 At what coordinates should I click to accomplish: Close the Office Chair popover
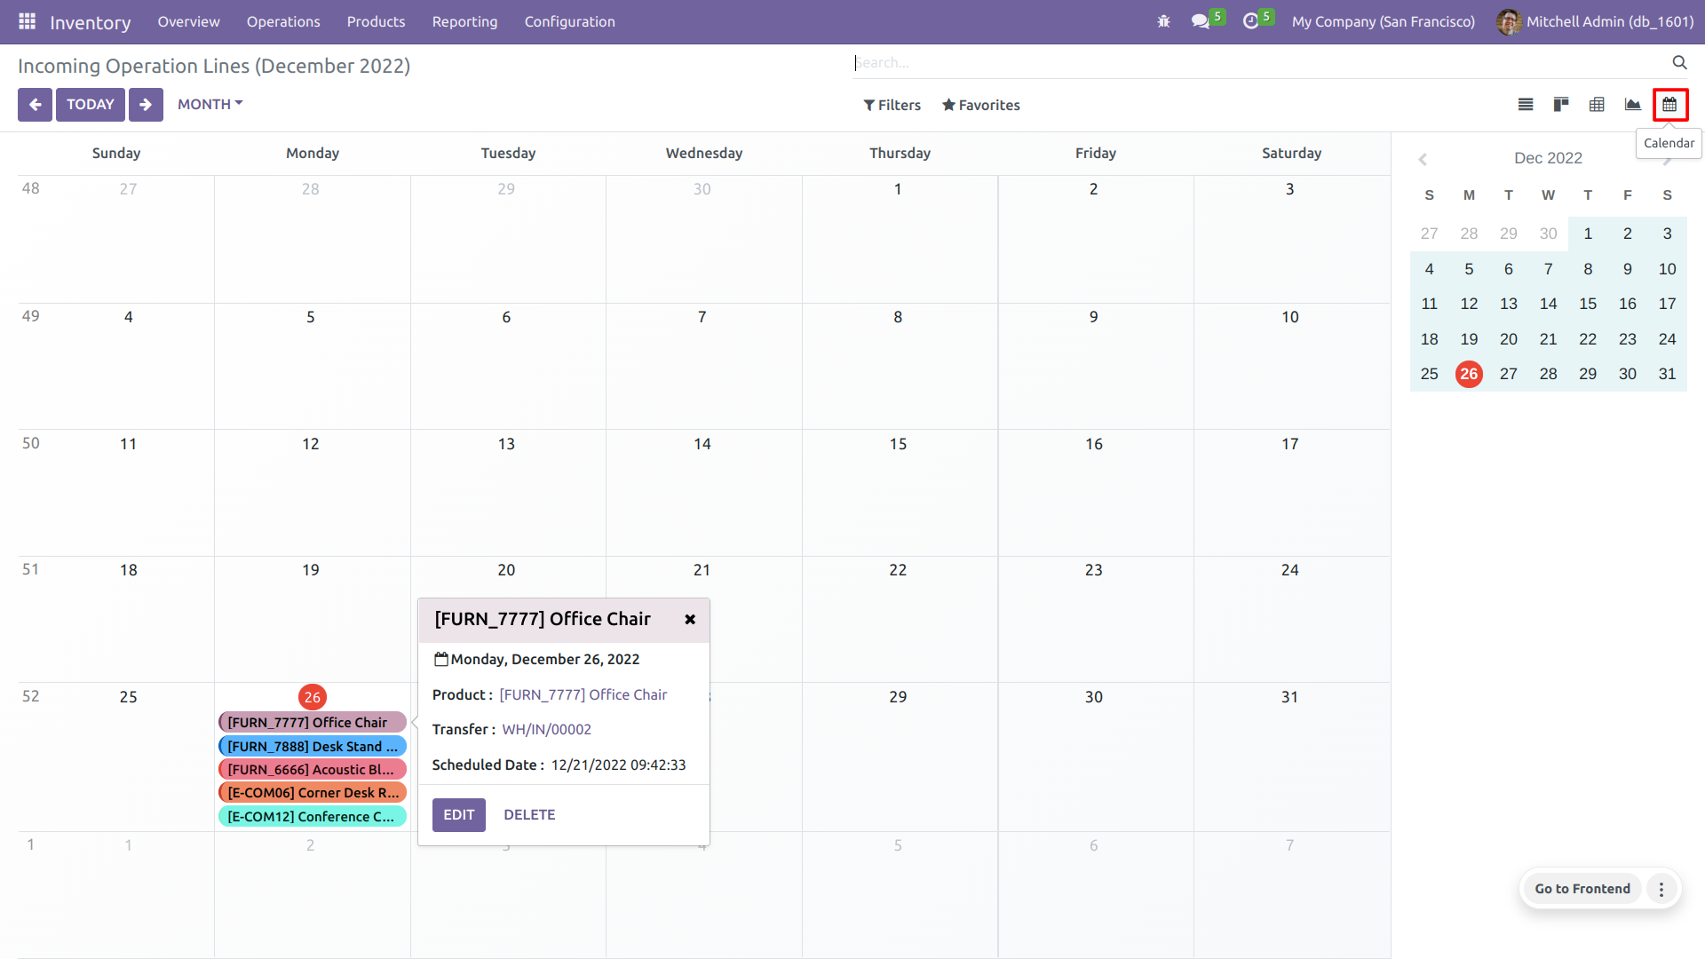point(690,620)
